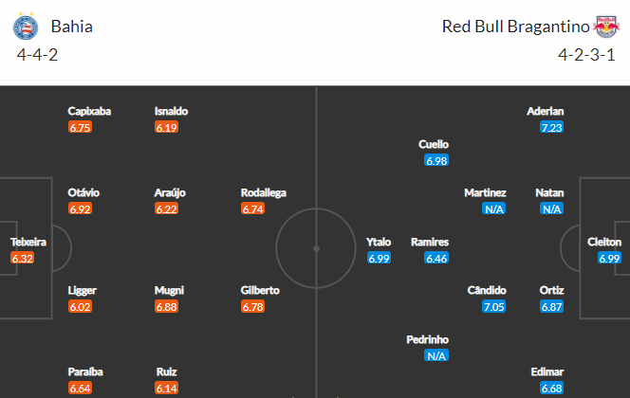
Task: Select the player Ytalo
Action: 379,242
